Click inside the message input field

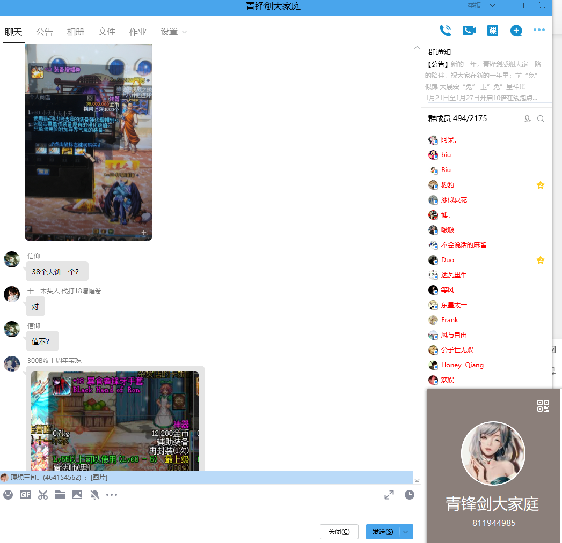tap(207, 512)
